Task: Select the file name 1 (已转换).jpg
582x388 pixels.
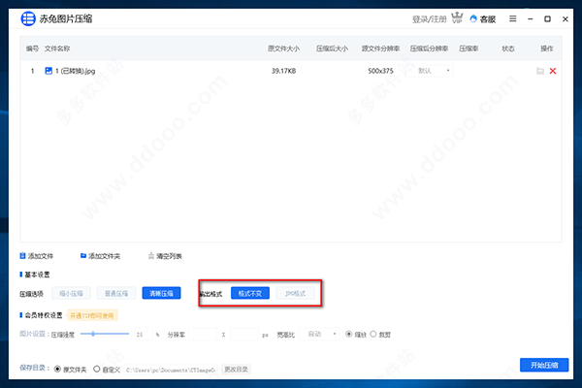Action: [x=76, y=71]
